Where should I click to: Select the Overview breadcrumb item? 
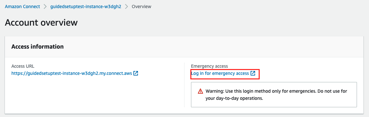142,6
